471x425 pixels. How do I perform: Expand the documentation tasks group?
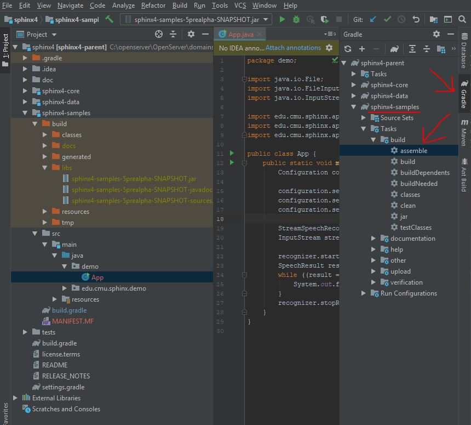tap(373, 238)
